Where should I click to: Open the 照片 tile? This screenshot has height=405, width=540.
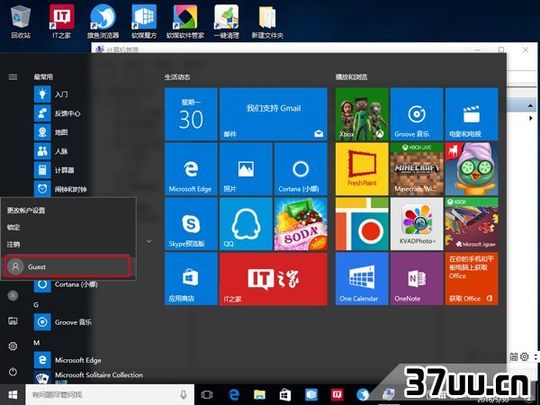[x=246, y=169]
